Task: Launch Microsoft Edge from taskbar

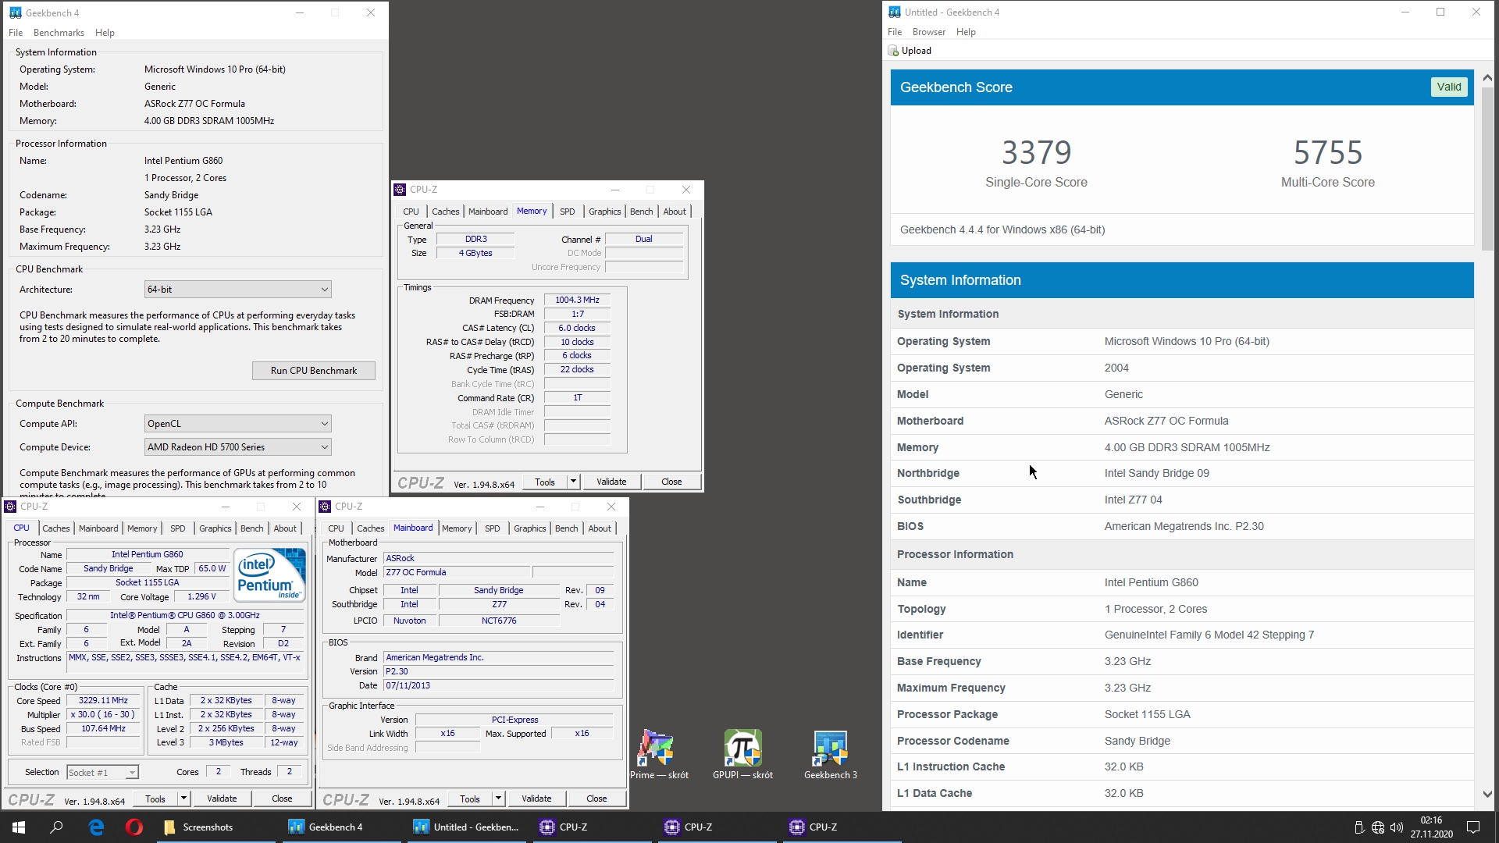Action: pyautogui.click(x=96, y=827)
